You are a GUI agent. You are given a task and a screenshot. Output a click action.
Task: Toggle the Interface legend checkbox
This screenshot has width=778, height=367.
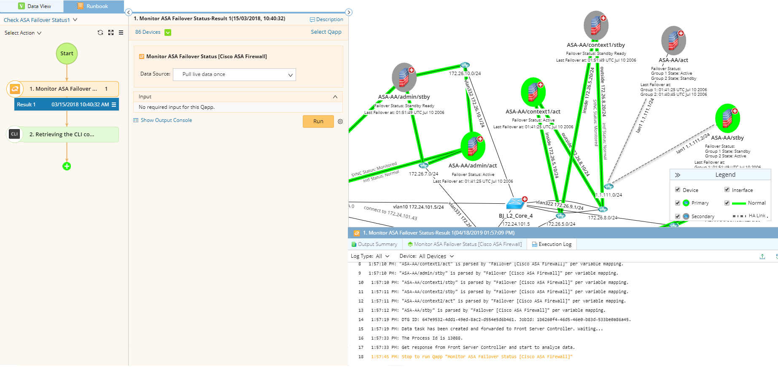(727, 190)
